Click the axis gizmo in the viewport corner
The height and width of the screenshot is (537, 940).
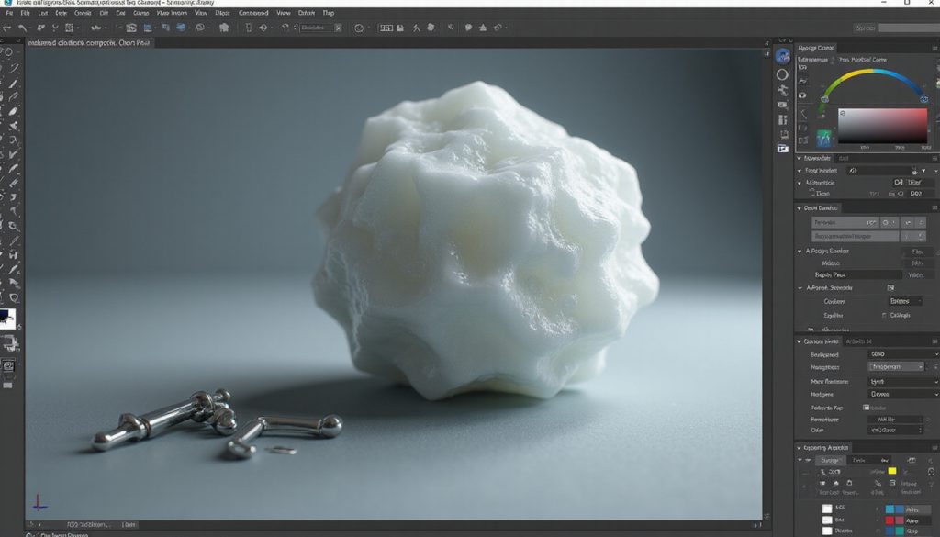39,503
